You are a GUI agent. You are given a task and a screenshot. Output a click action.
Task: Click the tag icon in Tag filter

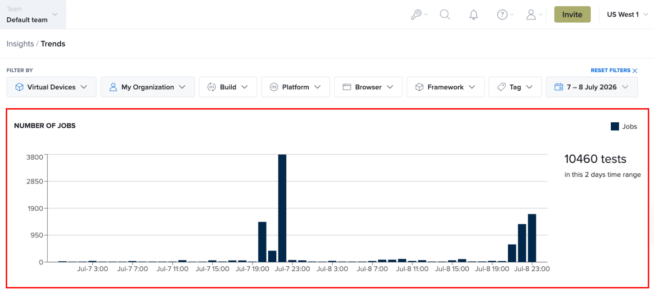coord(501,87)
